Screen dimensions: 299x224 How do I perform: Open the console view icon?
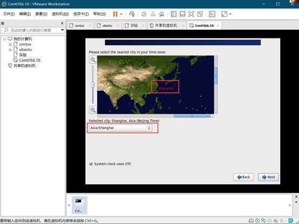(x=212, y=14)
